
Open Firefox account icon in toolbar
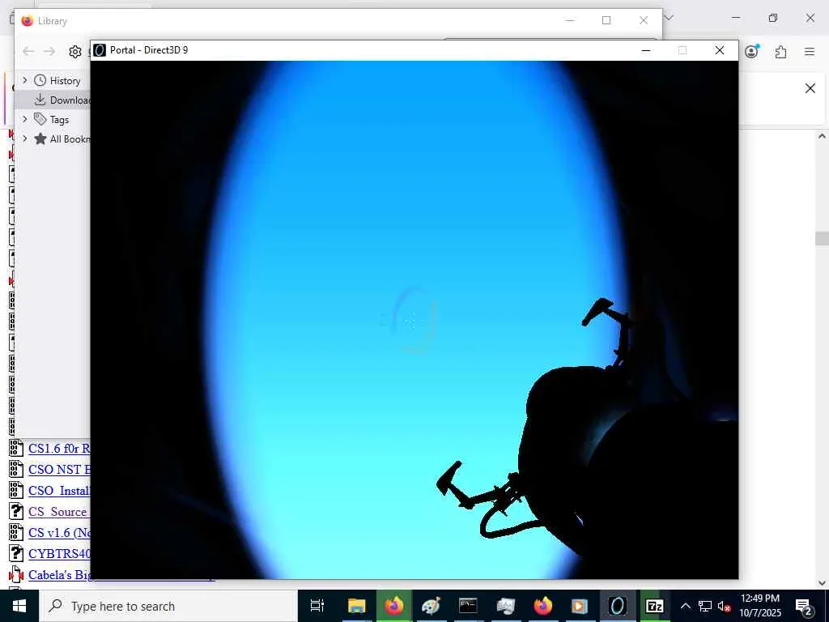(x=752, y=51)
